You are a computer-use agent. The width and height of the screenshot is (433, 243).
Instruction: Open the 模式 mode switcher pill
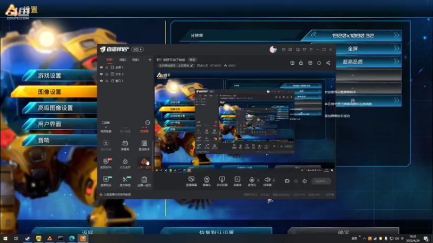[137, 49]
